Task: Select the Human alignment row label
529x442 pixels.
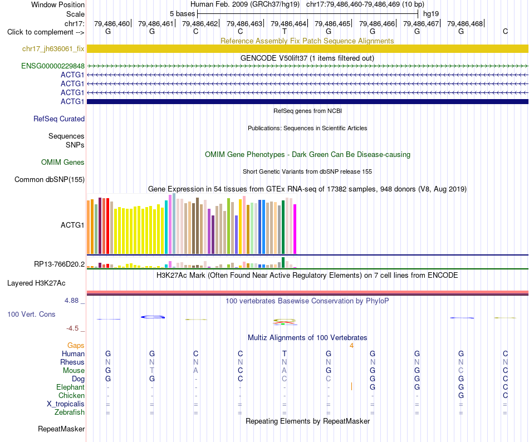Action: 73,353
